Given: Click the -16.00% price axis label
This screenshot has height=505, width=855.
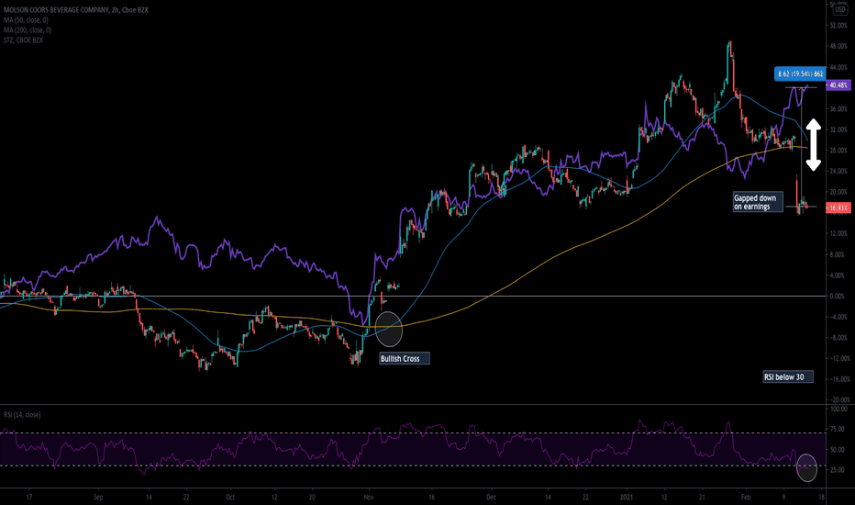Looking at the screenshot, I should click(838, 379).
